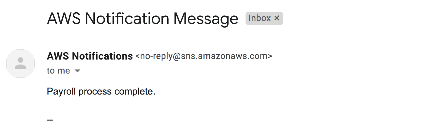The height and width of the screenshot is (129, 425).
Task: Click the "--" signature separator
Action: pos(50,120)
